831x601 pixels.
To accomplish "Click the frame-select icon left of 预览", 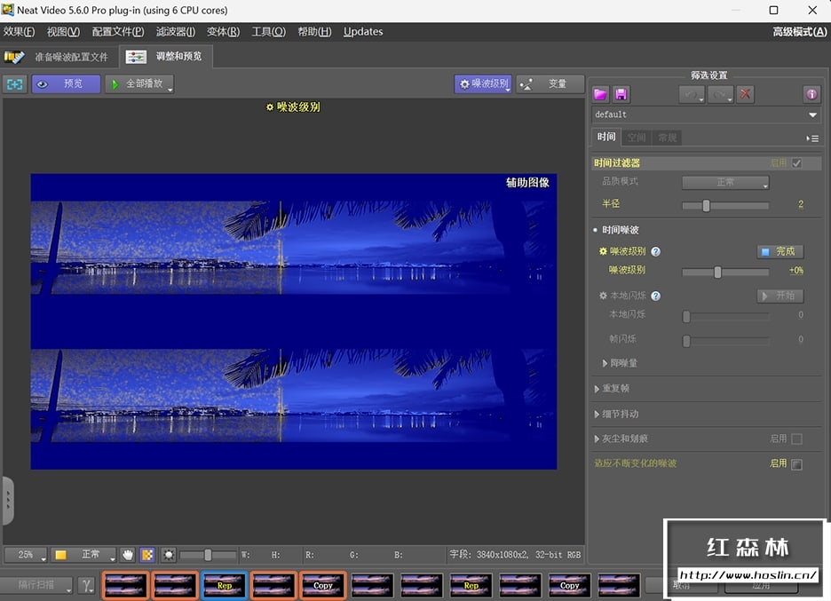I will tap(15, 84).
